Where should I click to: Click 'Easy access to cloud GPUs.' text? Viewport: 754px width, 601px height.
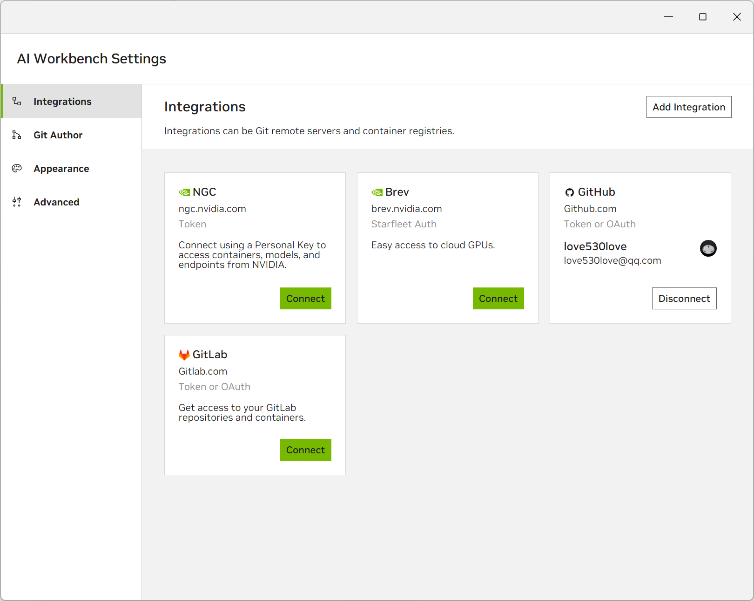[433, 245]
